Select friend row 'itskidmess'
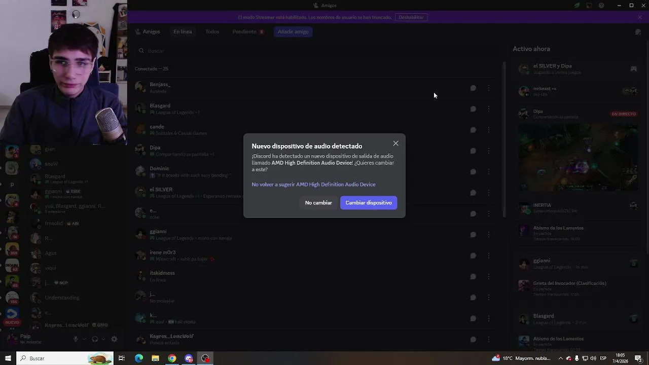Image resolution: width=649 pixels, height=365 pixels. click(314, 277)
